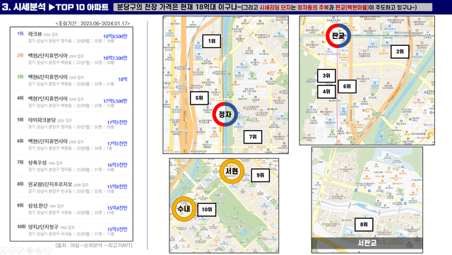Select the 2위 label box on the map

(x=400, y=52)
